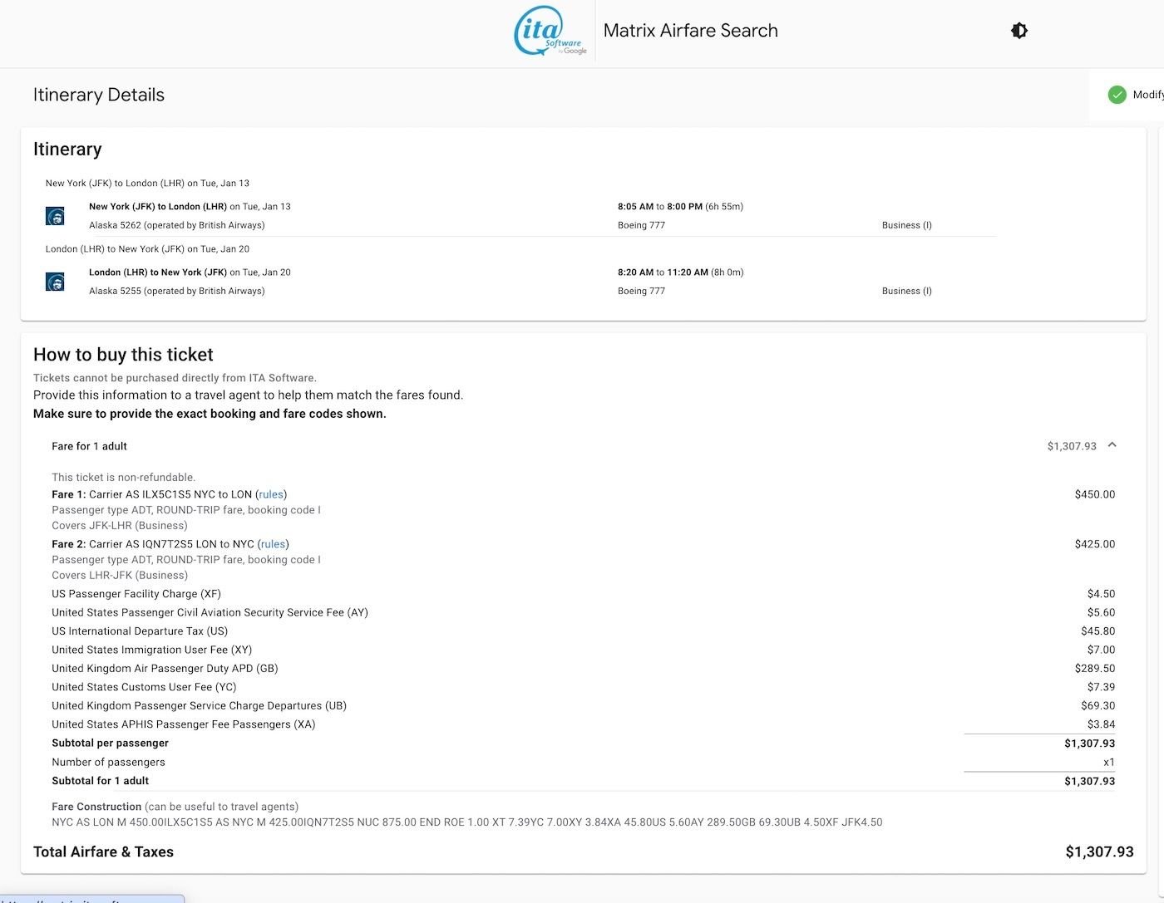Toggle the dark mode theme icon
This screenshot has height=903, width=1164.
pyautogui.click(x=1018, y=31)
